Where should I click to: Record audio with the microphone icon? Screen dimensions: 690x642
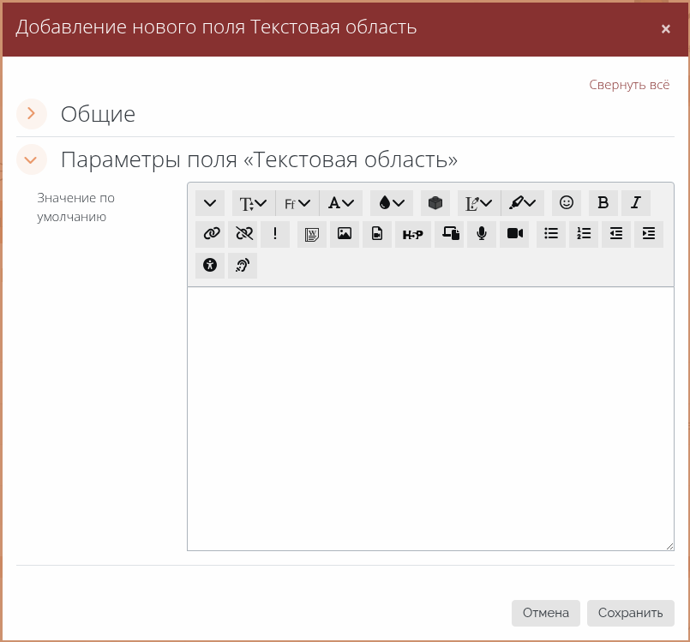tap(482, 234)
